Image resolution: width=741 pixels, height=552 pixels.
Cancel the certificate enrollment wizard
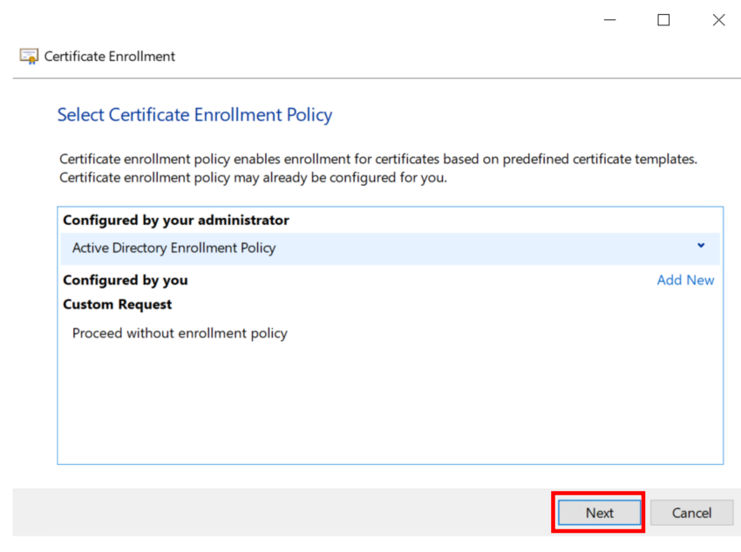(x=691, y=513)
